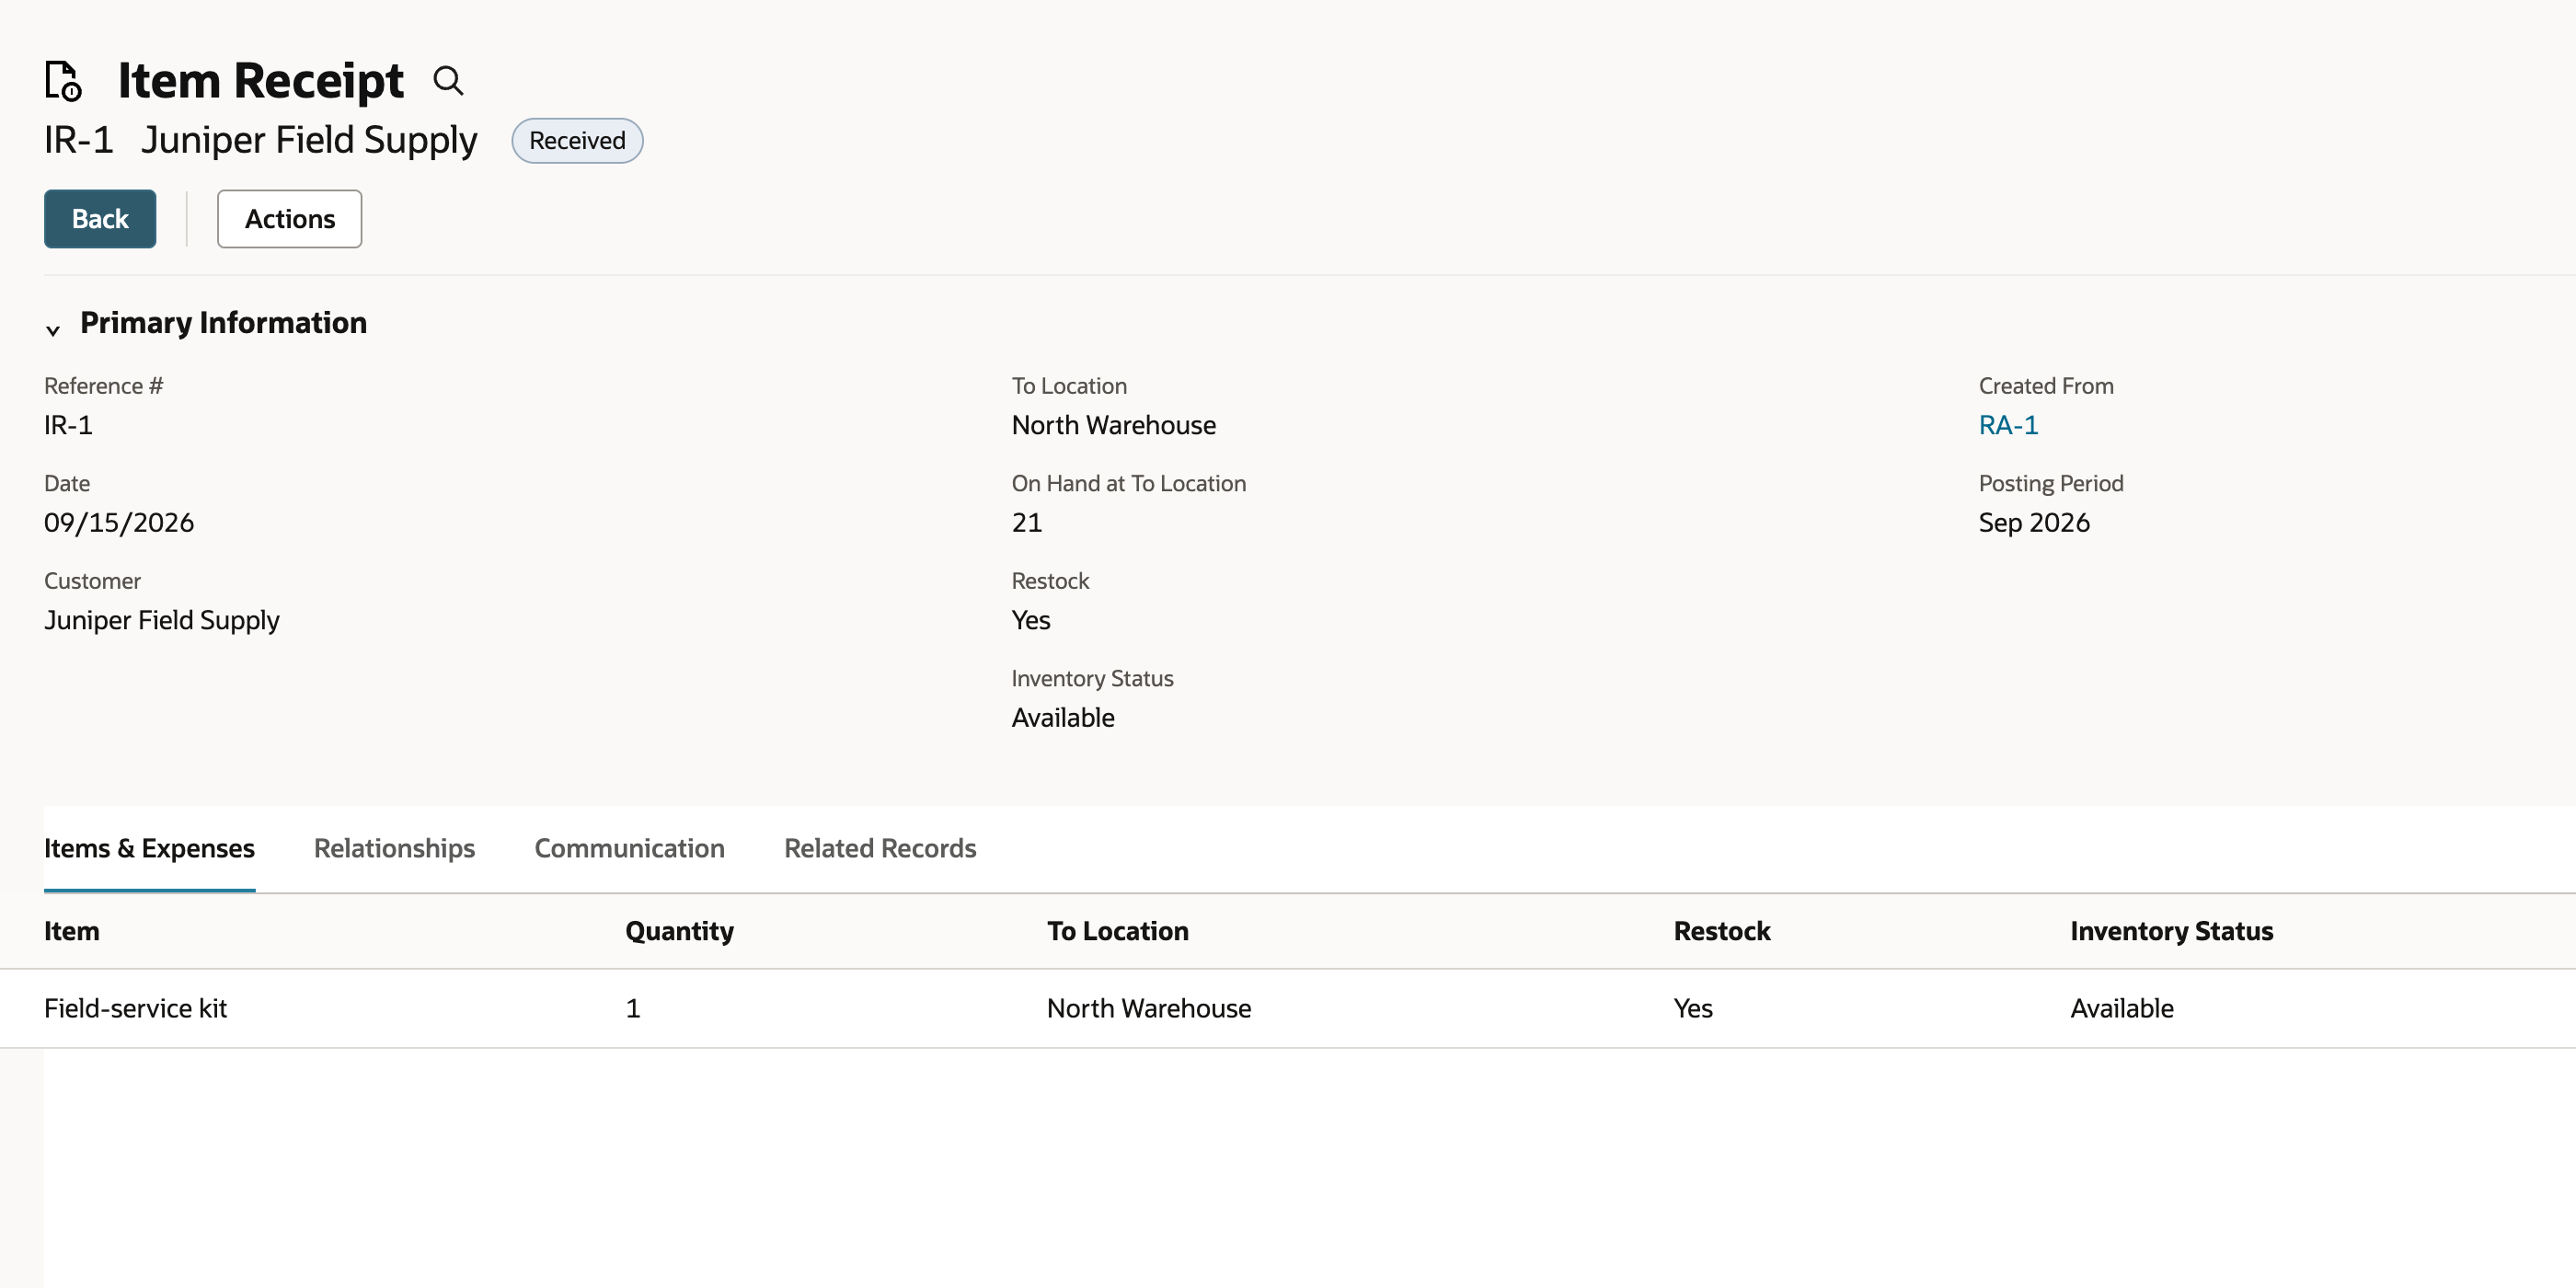Click the Item Receipt document icon
Viewport: 2576px width, 1288px height.
click(x=63, y=81)
